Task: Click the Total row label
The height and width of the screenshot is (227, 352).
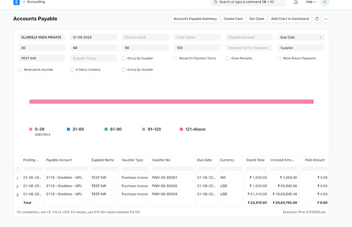Action: click(x=28, y=203)
